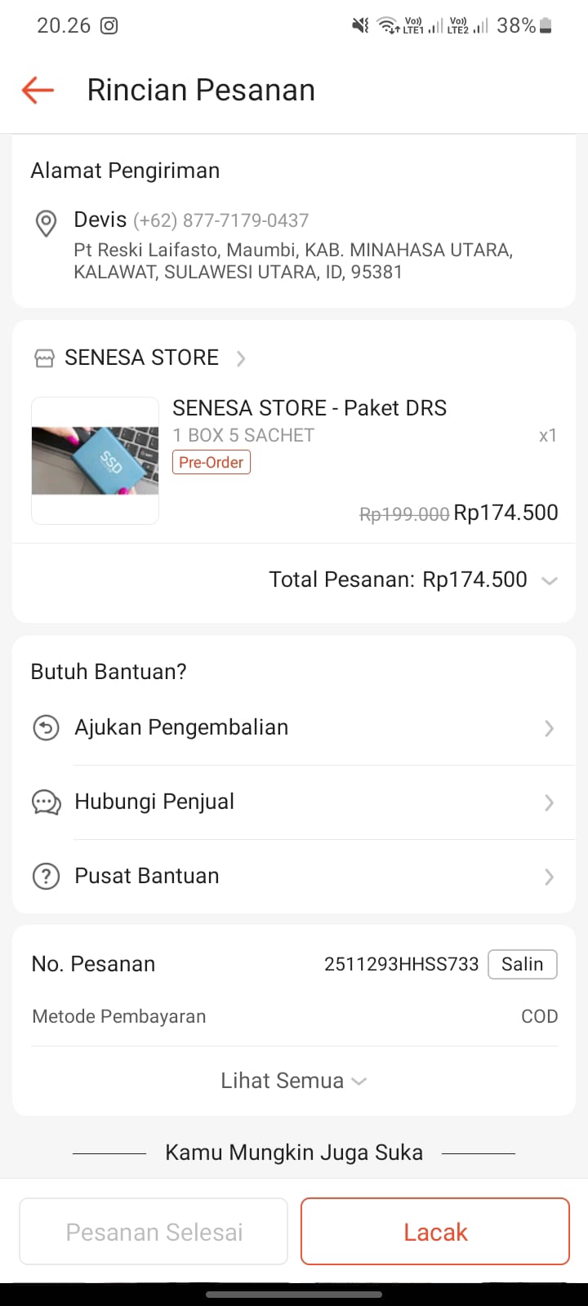Tap the SENESA STORE - Paket DRS title

pyautogui.click(x=310, y=408)
